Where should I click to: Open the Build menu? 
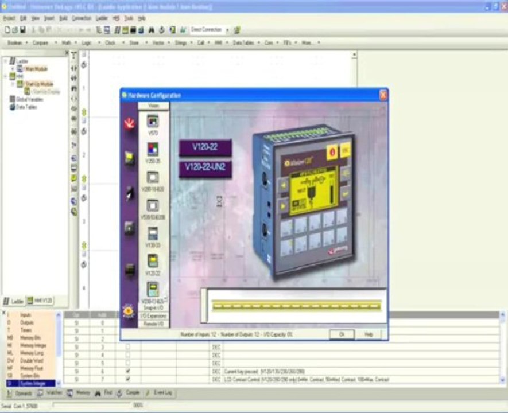coord(63,18)
